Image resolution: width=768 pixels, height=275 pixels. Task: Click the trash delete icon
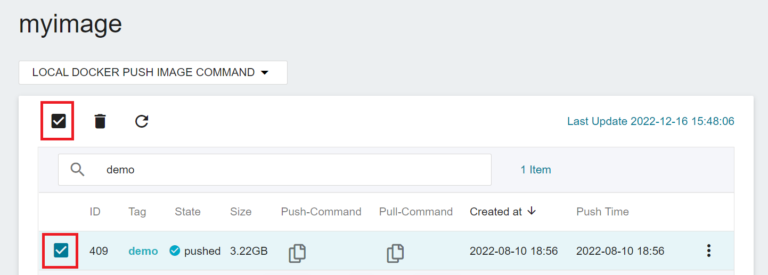pyautogui.click(x=100, y=121)
